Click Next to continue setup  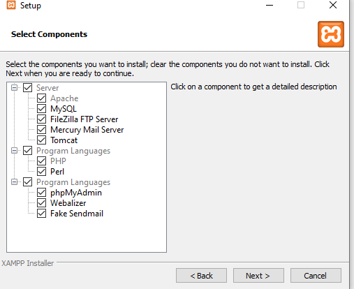[258, 276]
